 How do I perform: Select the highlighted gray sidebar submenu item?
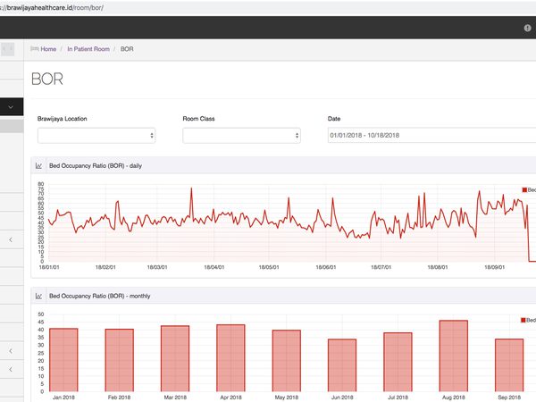point(12,126)
